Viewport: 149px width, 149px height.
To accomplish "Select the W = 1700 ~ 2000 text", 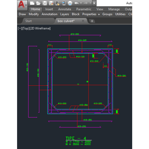I will (78, 142).
